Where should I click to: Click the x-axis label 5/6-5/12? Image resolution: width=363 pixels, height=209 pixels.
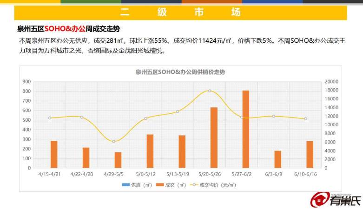coord(145,174)
